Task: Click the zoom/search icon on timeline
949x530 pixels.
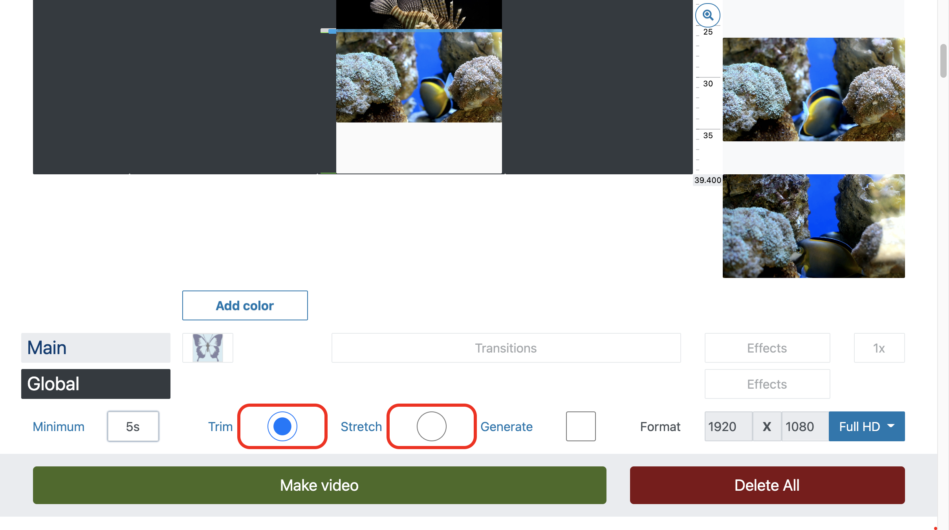Action: click(x=709, y=14)
